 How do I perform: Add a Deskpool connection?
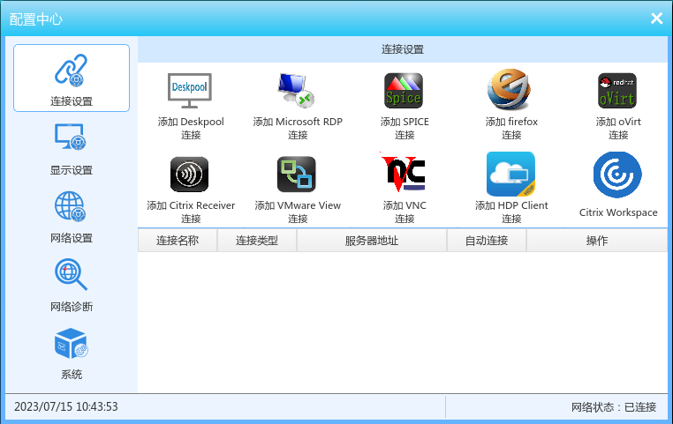point(191,106)
